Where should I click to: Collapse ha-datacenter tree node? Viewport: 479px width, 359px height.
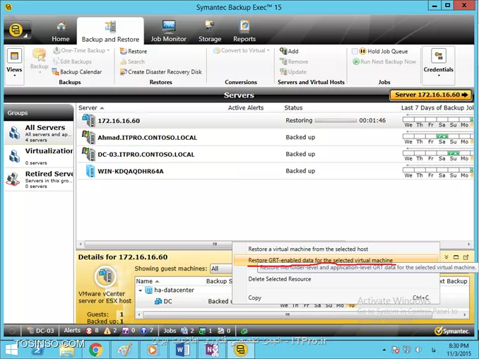click(x=140, y=290)
